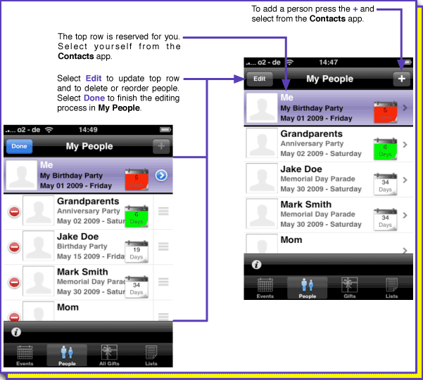Tap the red delete icon beside Grandparents
Viewport: 423px width, 380px height.
click(x=13, y=212)
